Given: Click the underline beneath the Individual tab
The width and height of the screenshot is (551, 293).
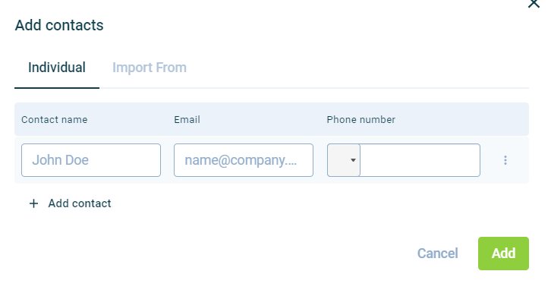Looking at the screenshot, I should pos(57,88).
